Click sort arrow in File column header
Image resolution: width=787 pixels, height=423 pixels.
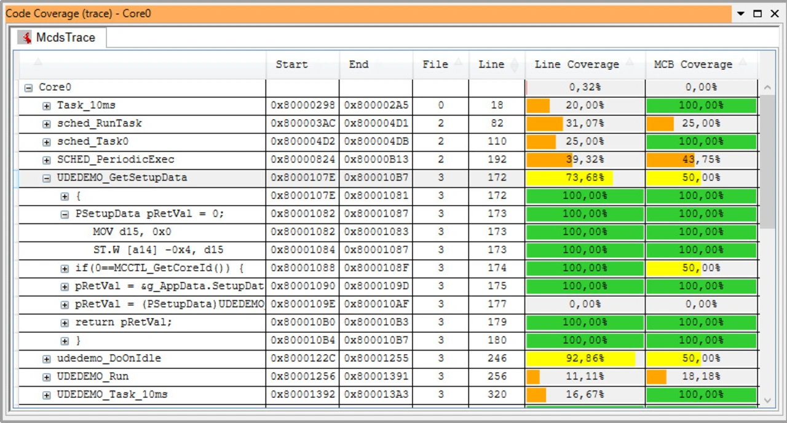(459, 61)
